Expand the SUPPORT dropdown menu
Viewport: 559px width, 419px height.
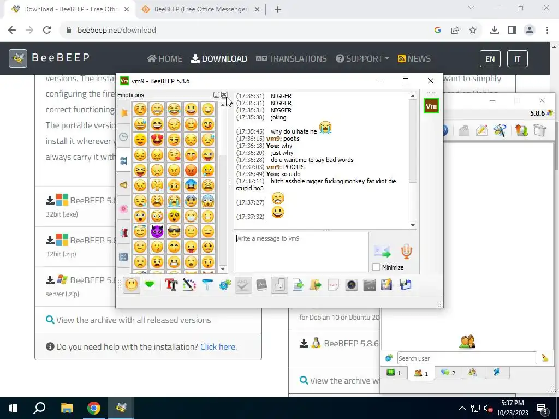pos(362,58)
